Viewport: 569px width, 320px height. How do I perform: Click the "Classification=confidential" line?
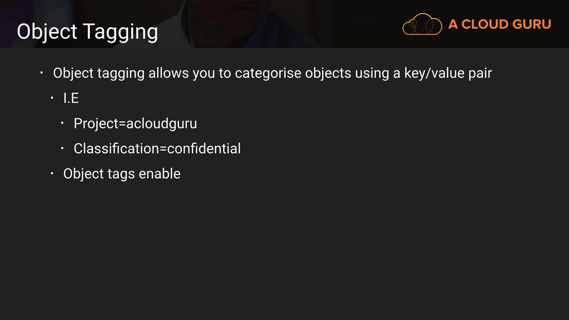[157, 148]
